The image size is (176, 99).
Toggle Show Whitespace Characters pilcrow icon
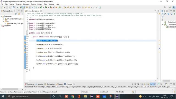tap(32, 7)
